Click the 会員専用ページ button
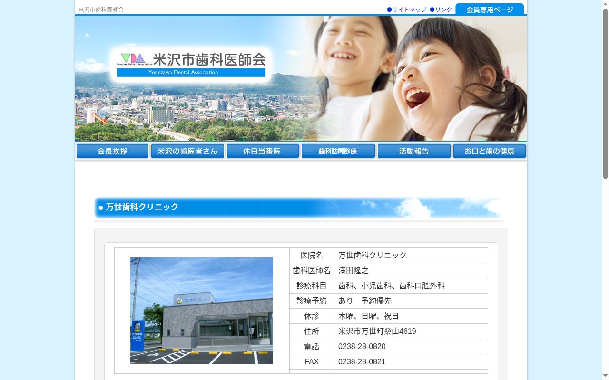The image size is (609, 380). [490, 9]
